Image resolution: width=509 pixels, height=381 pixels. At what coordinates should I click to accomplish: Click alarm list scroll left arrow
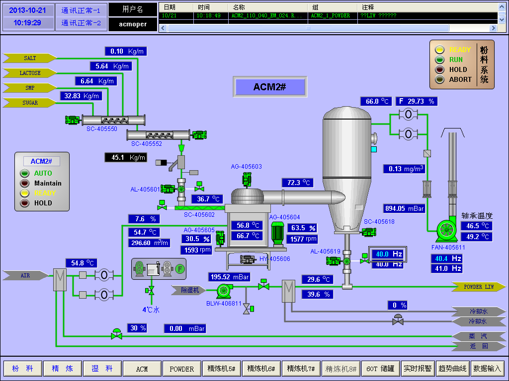click(x=163, y=28)
